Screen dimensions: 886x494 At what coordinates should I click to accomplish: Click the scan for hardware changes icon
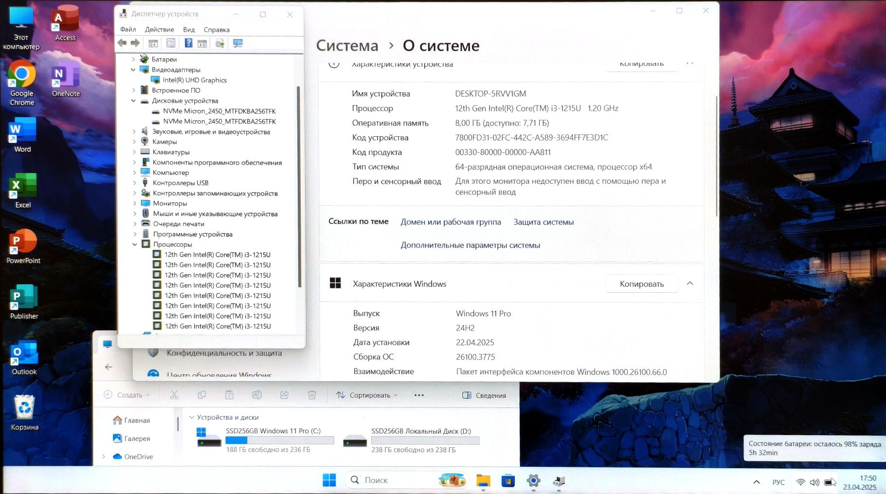[x=220, y=43]
